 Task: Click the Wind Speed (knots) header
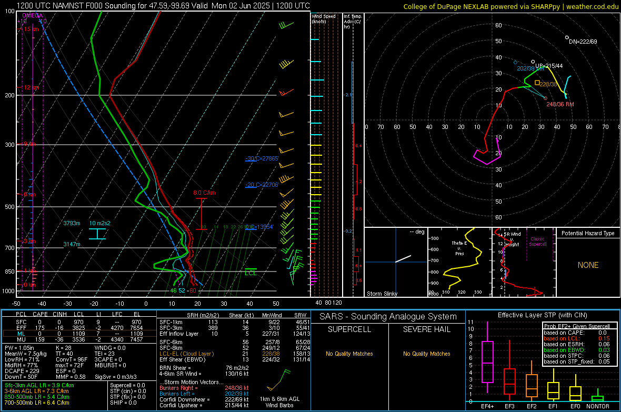point(324,18)
